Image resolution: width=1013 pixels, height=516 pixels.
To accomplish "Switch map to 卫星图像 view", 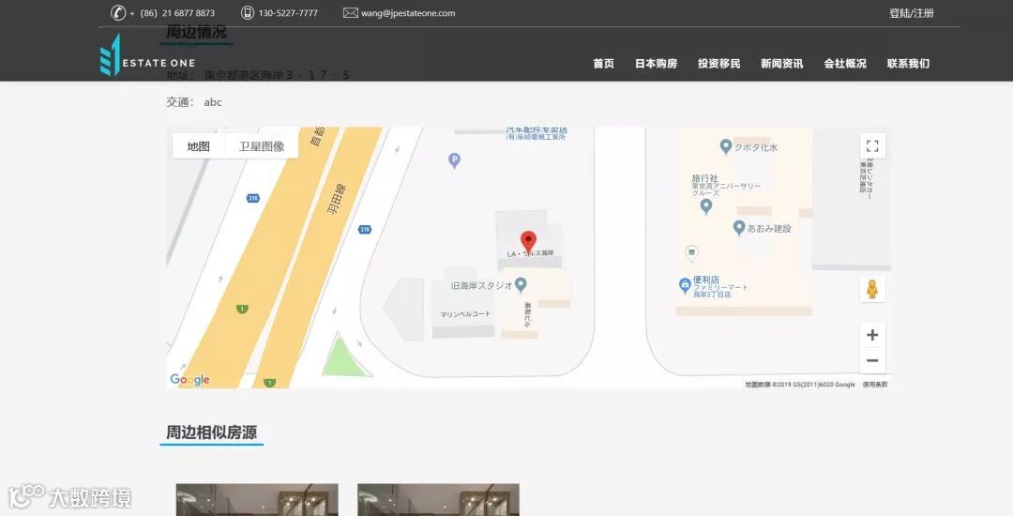I will pos(262,146).
